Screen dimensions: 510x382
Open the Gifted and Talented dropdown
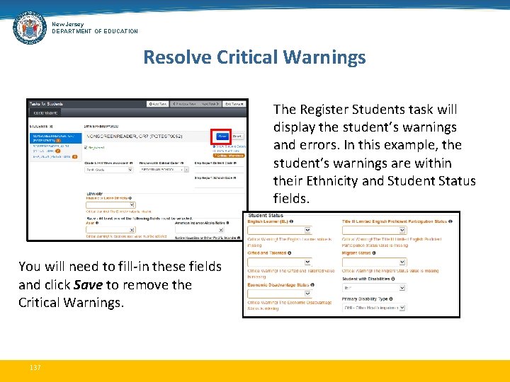click(x=280, y=262)
